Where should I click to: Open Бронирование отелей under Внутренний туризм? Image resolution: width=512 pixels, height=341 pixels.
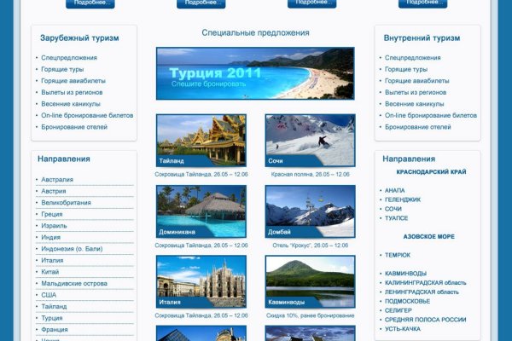(417, 127)
